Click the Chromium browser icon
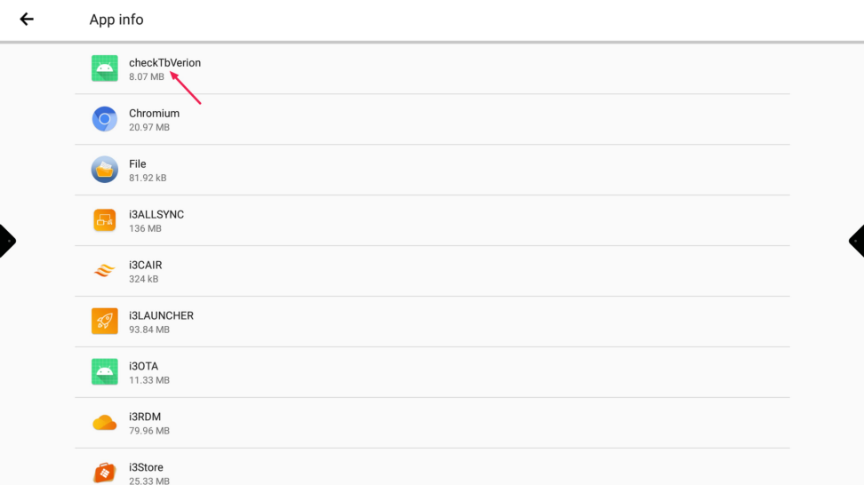The height and width of the screenshot is (485, 864). 105,119
